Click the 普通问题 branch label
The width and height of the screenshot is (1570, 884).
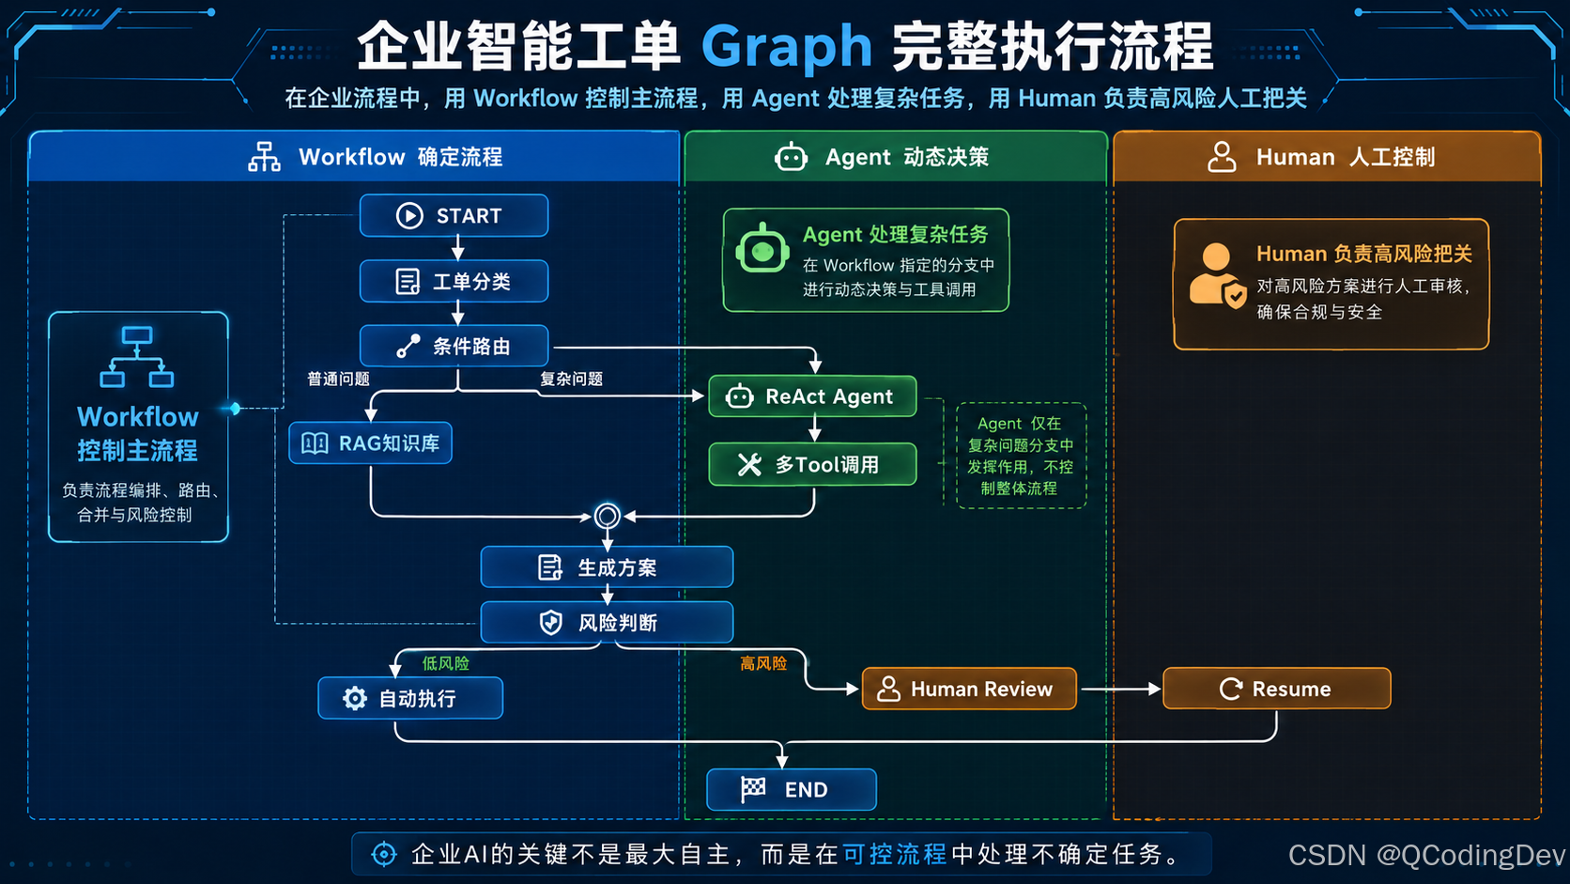[338, 380]
